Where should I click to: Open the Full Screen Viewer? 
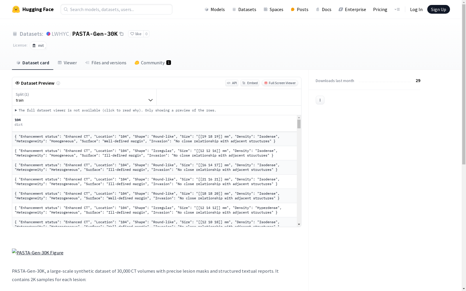coord(280,83)
